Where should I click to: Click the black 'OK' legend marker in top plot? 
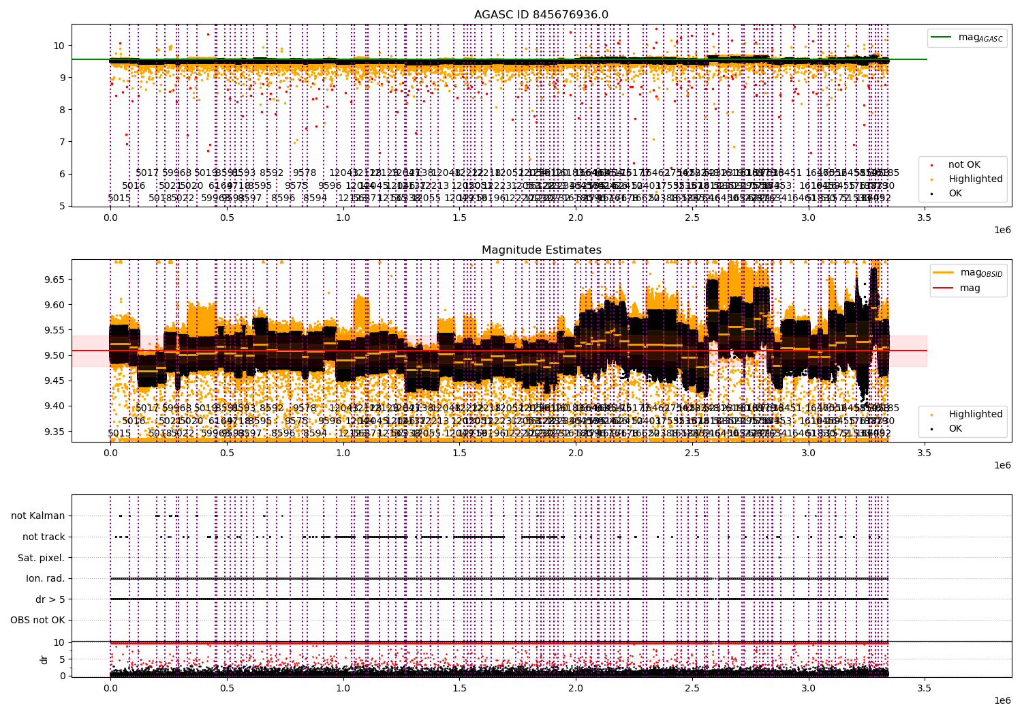pos(931,194)
